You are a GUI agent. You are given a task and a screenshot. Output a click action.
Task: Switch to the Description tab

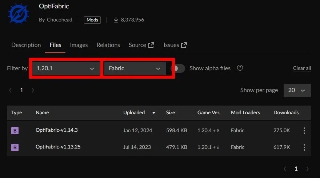click(26, 45)
